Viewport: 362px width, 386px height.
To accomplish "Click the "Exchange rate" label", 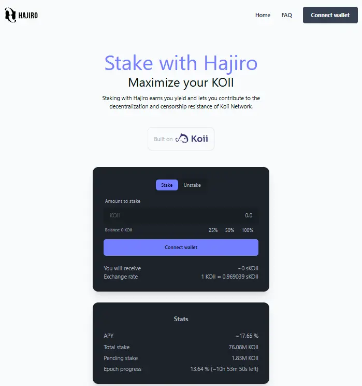I will coord(121,277).
